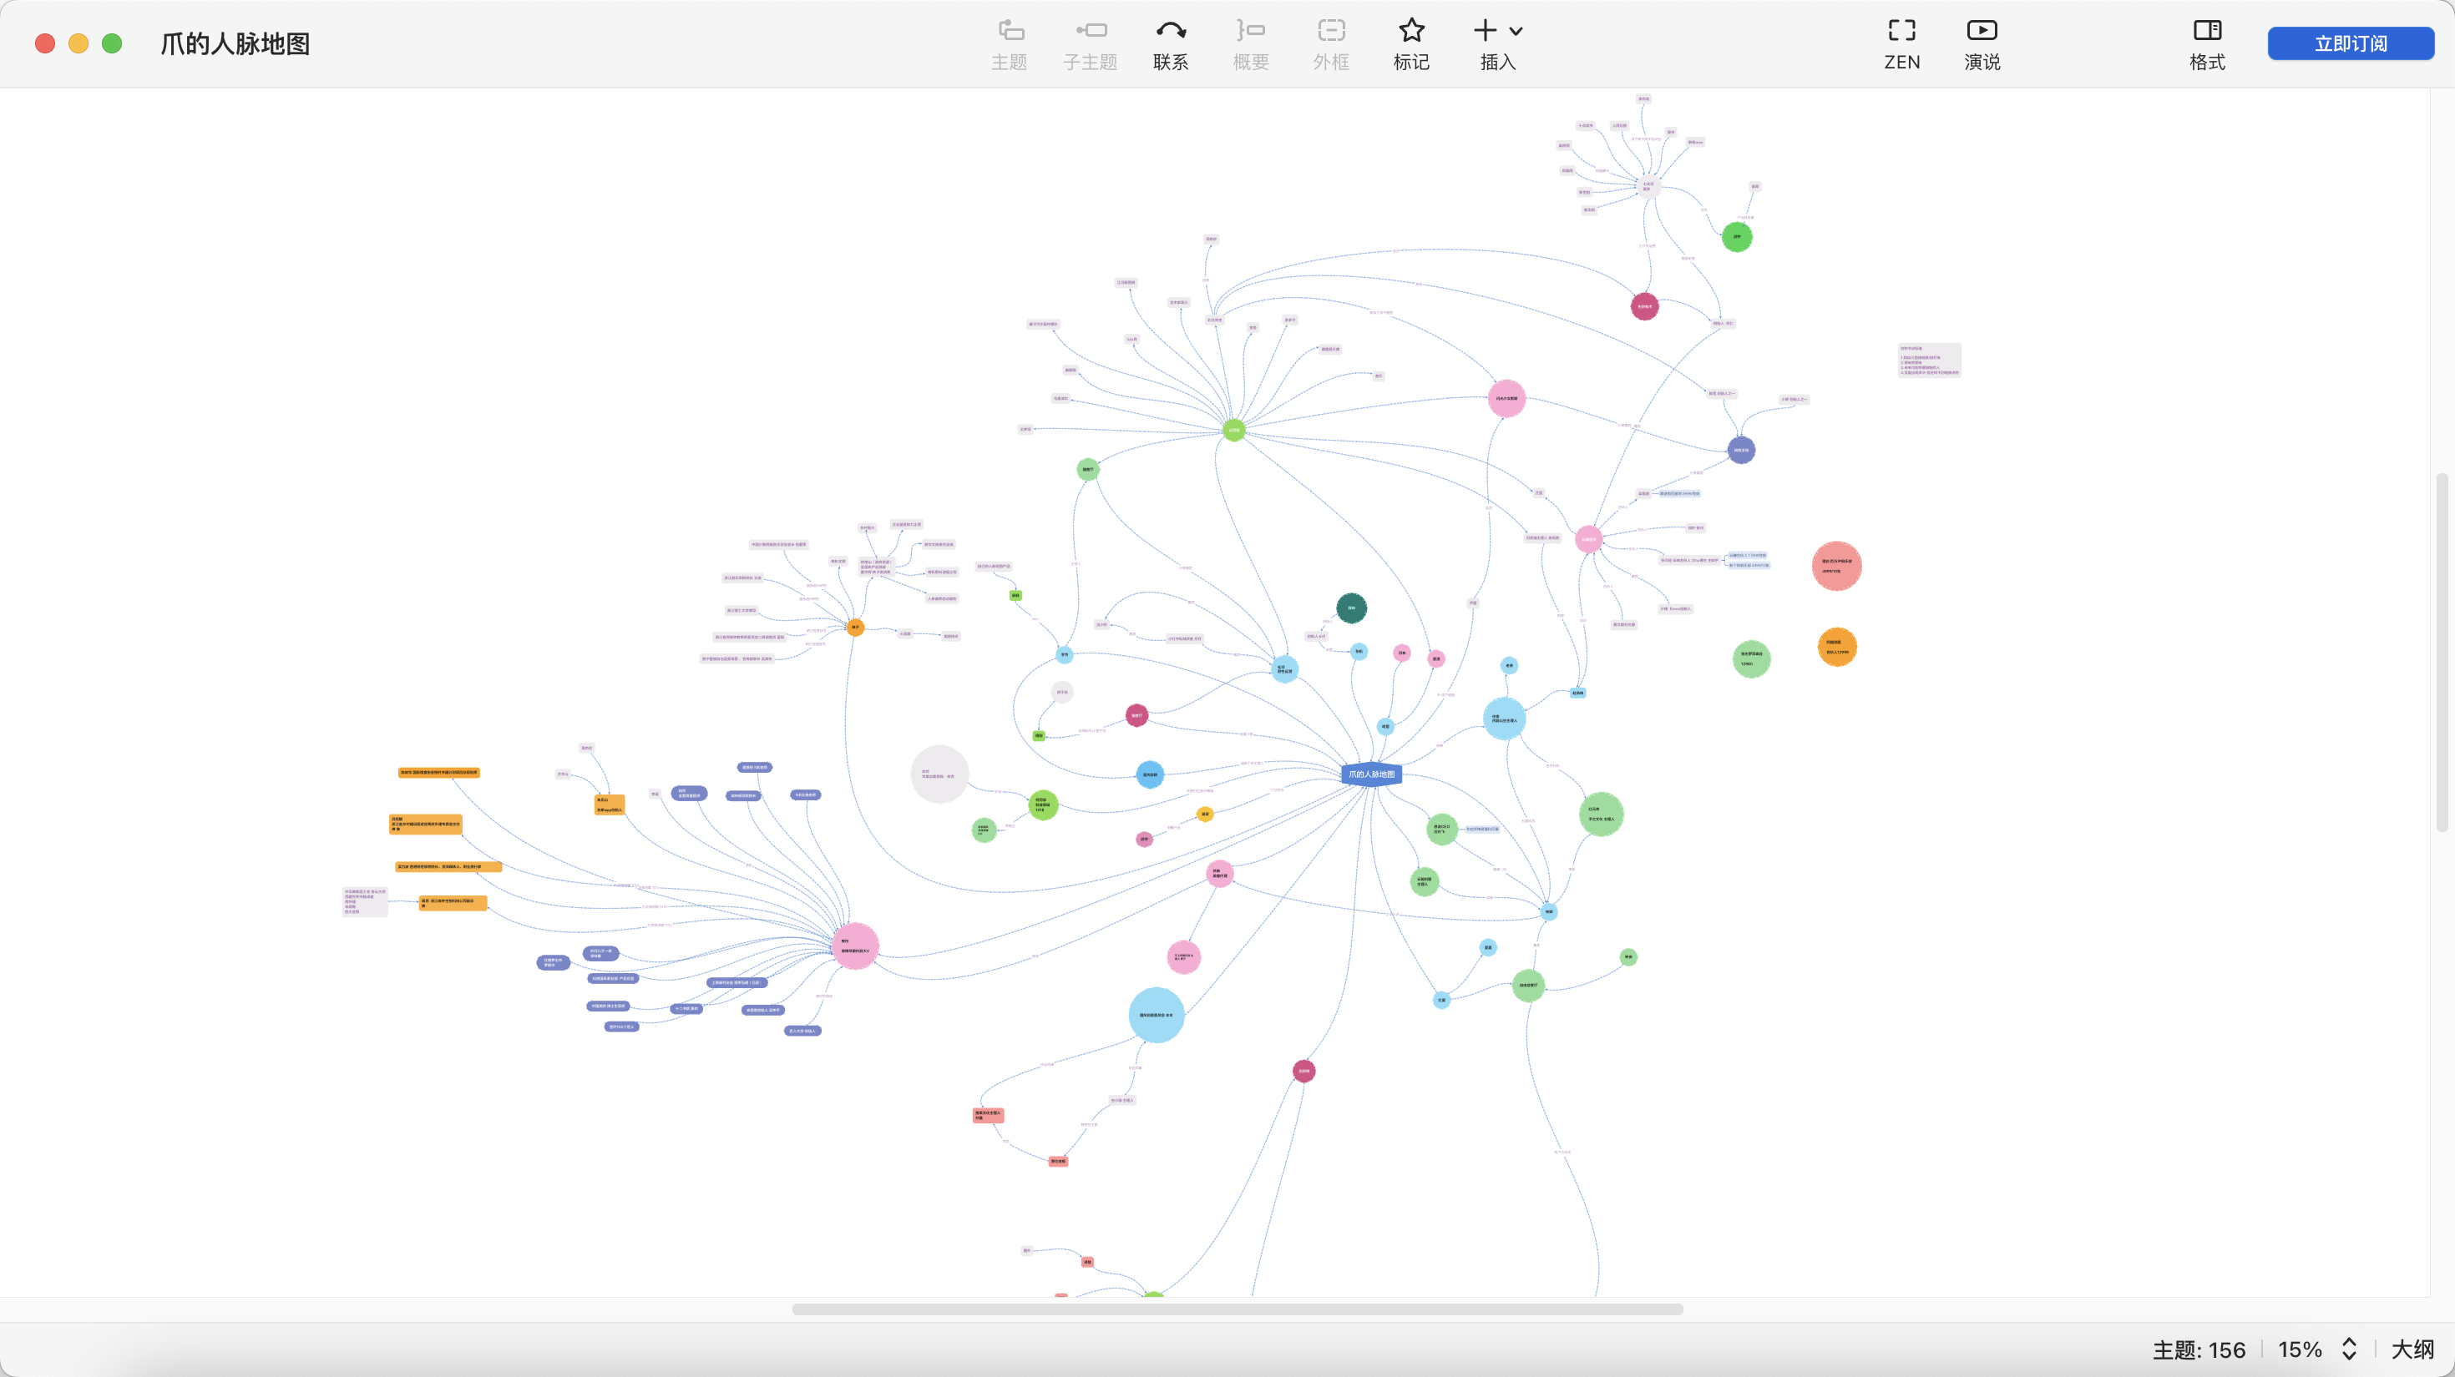Screen dimensions: 2455x1377
Task: Start the 演说 pitch presentation
Action: pos(1982,43)
